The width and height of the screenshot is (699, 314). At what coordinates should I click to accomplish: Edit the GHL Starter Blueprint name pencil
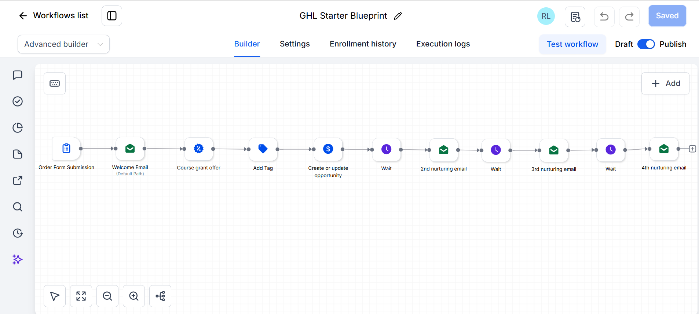[398, 16]
